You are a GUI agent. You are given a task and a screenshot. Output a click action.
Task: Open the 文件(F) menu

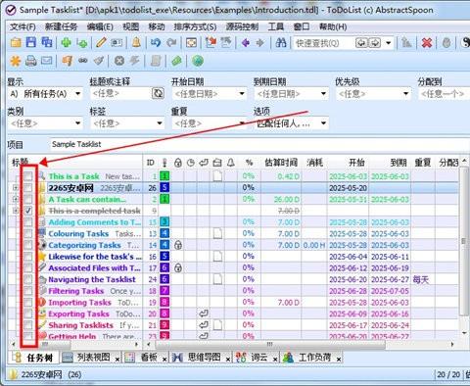pyautogui.click(x=23, y=26)
